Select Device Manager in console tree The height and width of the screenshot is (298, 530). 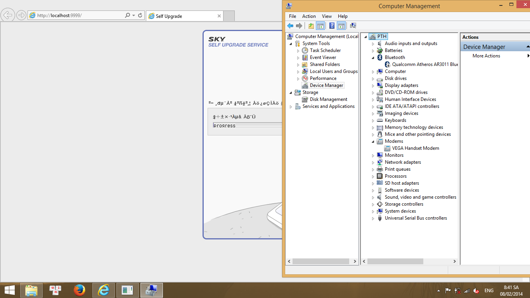click(326, 85)
